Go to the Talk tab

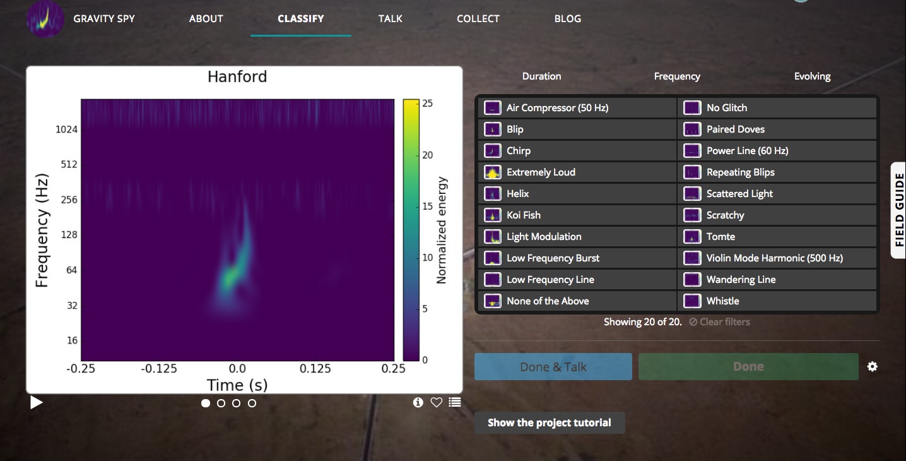[x=390, y=18]
